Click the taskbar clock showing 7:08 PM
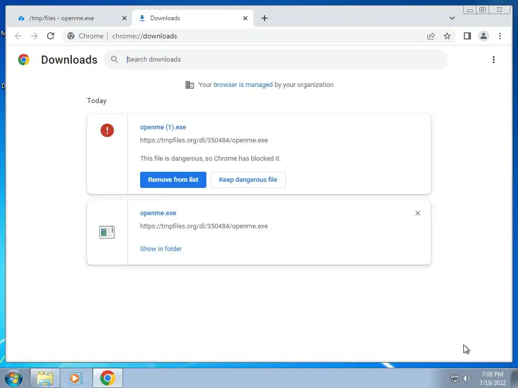Image resolution: width=518 pixels, height=388 pixels. coord(492,378)
